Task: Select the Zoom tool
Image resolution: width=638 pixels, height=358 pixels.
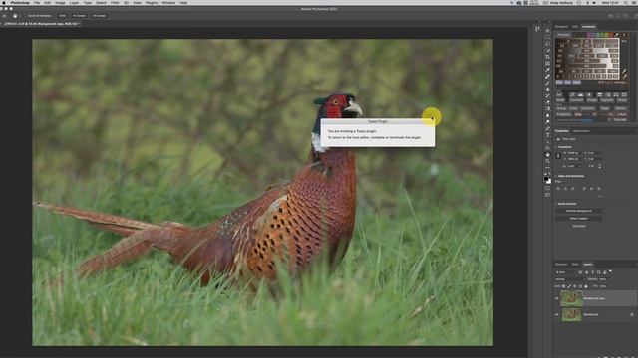Action: tap(547, 161)
